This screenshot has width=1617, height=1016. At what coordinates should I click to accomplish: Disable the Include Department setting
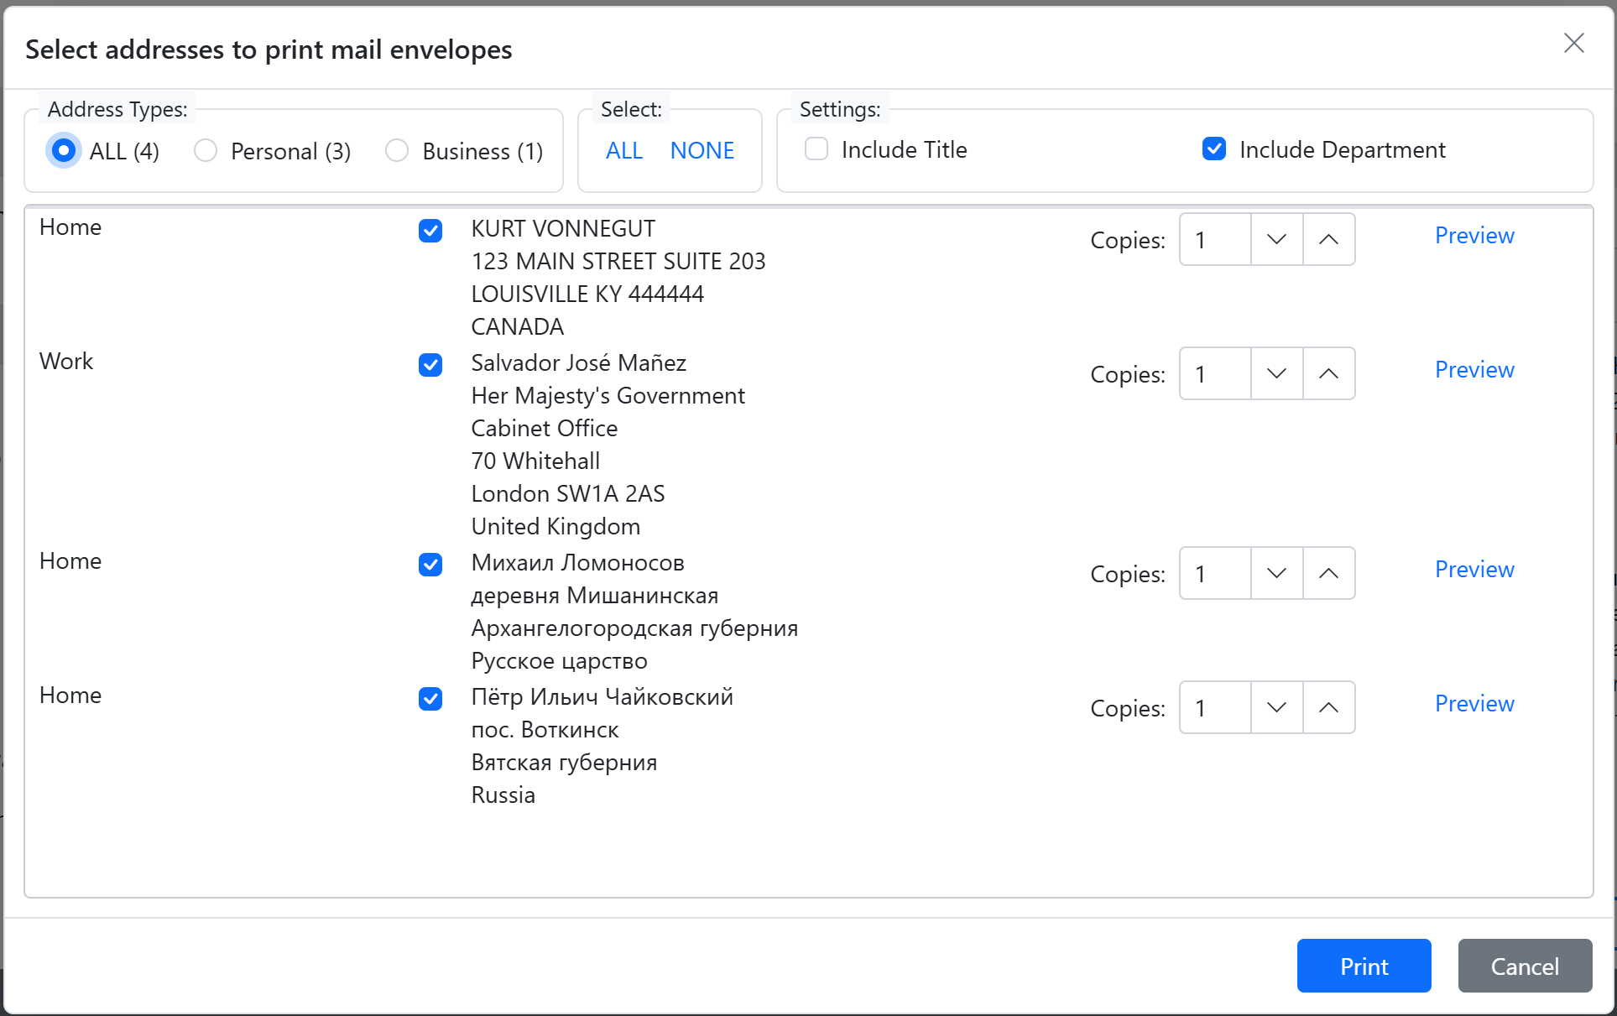pos(1213,148)
